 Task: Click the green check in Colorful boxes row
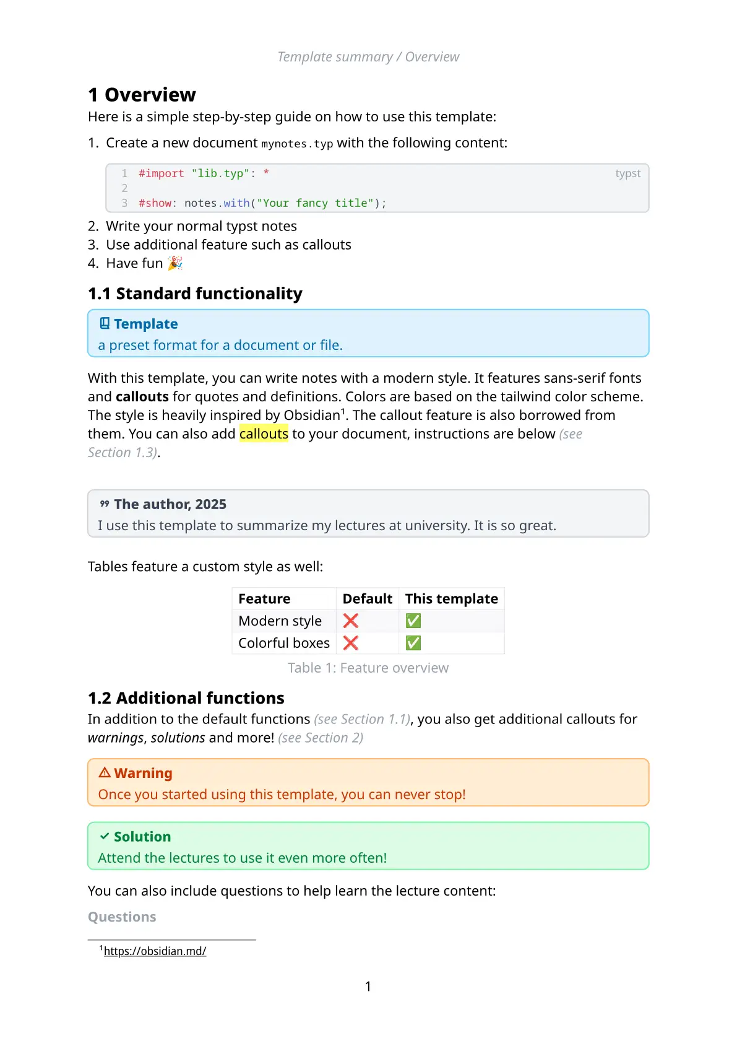point(413,643)
